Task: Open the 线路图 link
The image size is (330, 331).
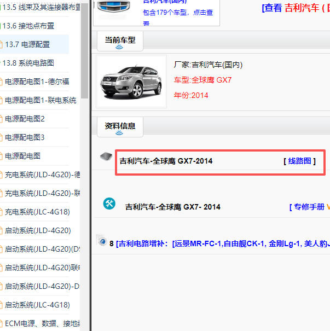Action: click(299, 161)
